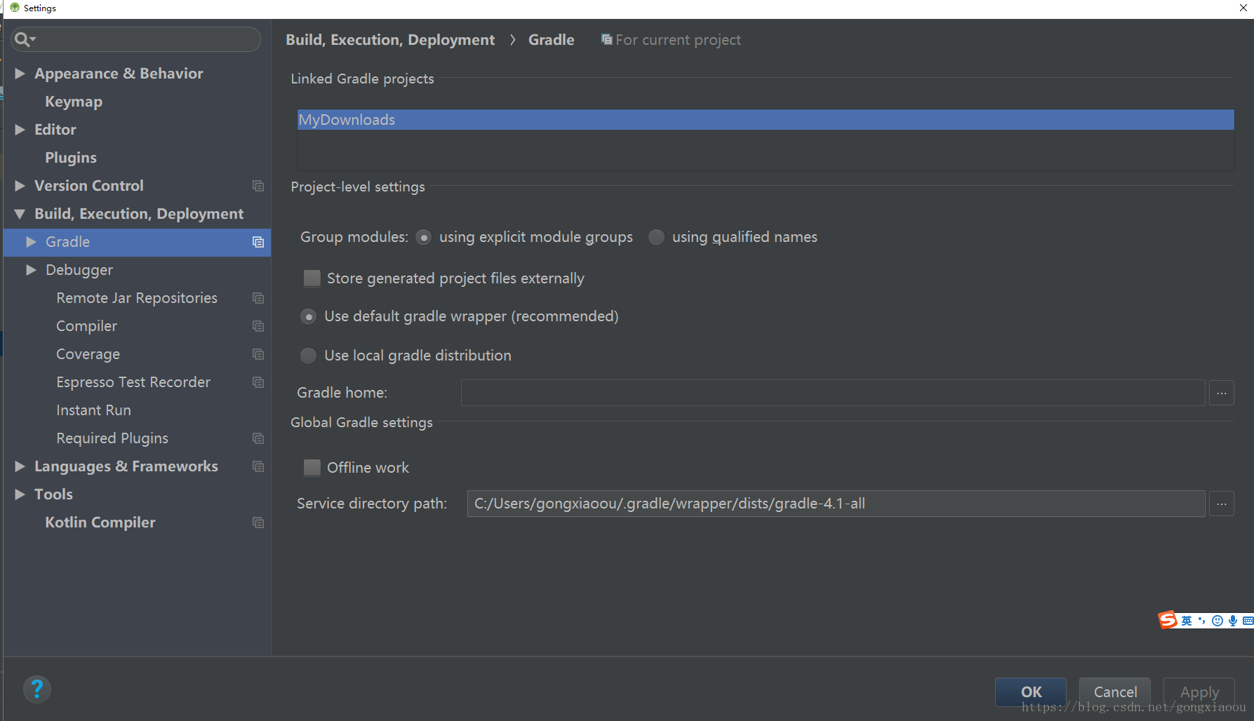
Task: Click the settings search field
Action: click(x=136, y=39)
